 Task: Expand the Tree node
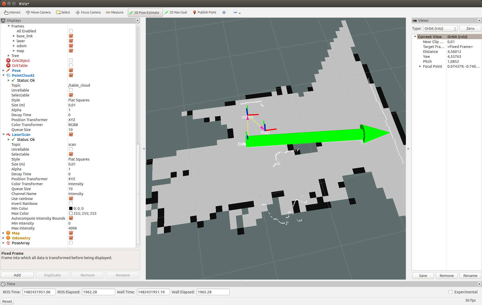coord(9,56)
